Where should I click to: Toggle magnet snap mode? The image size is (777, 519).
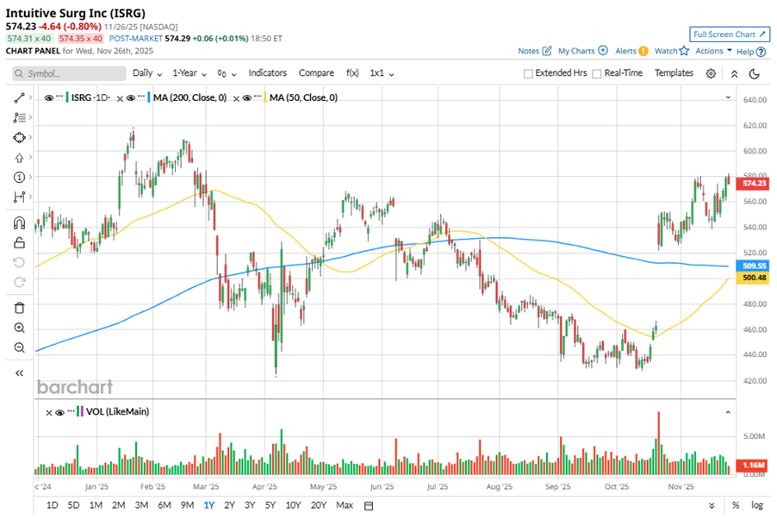[19, 222]
